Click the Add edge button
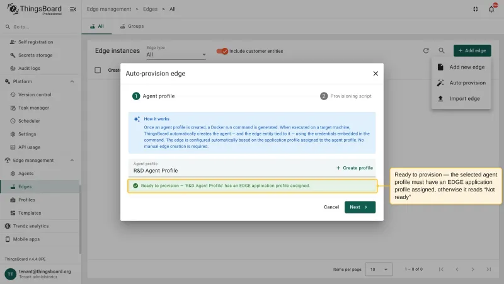The height and width of the screenshot is (284, 504). coord(472,51)
